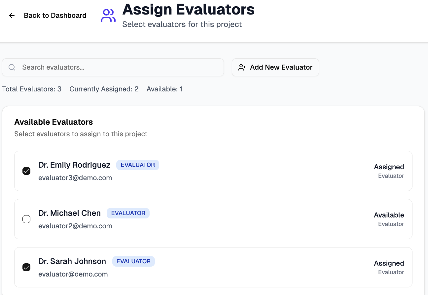Screen dimensions: 428x295
Task: Go back via Back to Dashboard link
Action: (x=55, y=16)
